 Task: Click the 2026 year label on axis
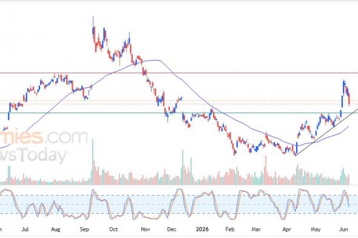point(202,229)
